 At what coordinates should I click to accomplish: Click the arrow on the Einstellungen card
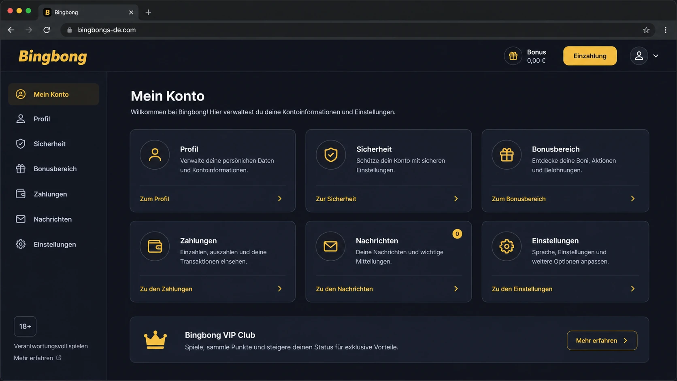click(x=633, y=289)
